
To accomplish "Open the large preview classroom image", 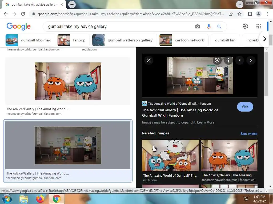I will (200, 76).
